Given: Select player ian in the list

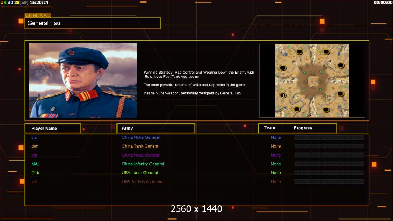Looking at the screenshot, I should pos(34,182).
